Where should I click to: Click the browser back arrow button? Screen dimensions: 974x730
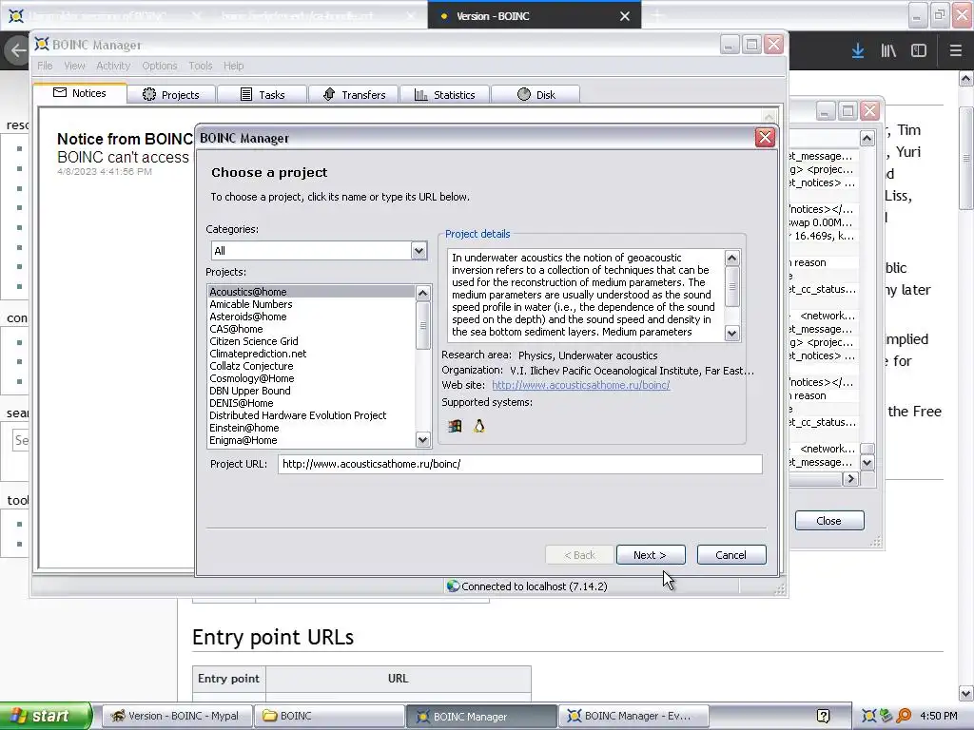[17, 51]
